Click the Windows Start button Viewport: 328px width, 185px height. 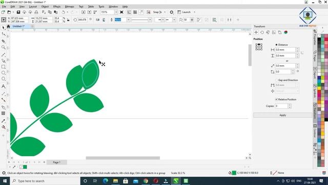pyautogui.click(x=5, y=181)
